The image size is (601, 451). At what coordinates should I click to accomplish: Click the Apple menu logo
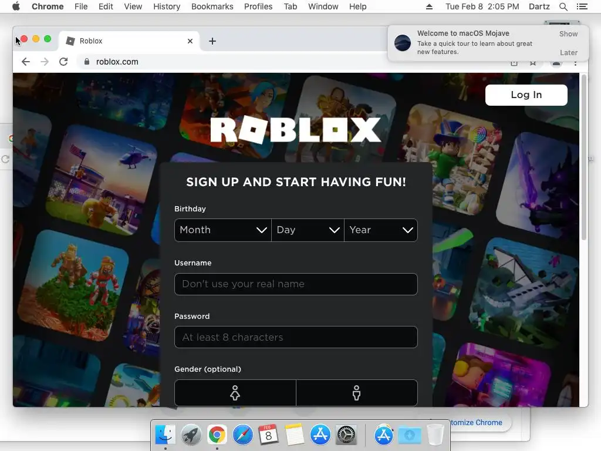tap(16, 6)
